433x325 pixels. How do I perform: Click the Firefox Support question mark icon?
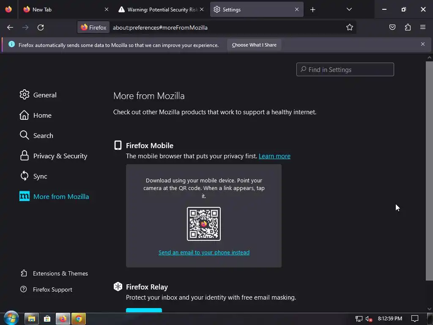click(x=24, y=289)
